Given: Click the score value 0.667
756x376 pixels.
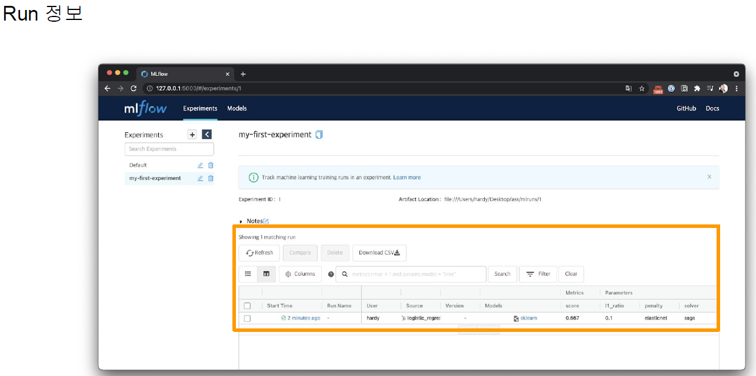Looking at the screenshot, I should coord(572,318).
